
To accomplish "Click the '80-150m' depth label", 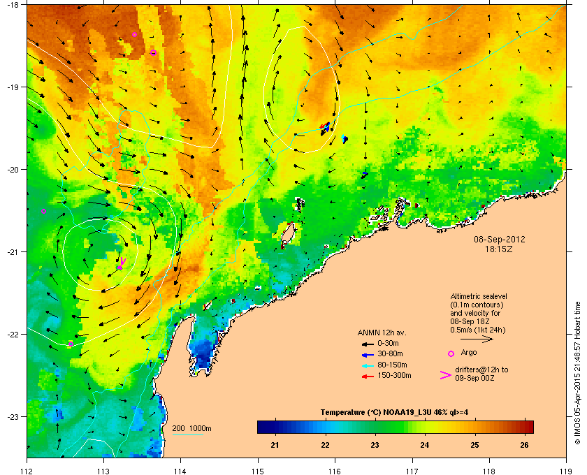I will tap(392, 365).
